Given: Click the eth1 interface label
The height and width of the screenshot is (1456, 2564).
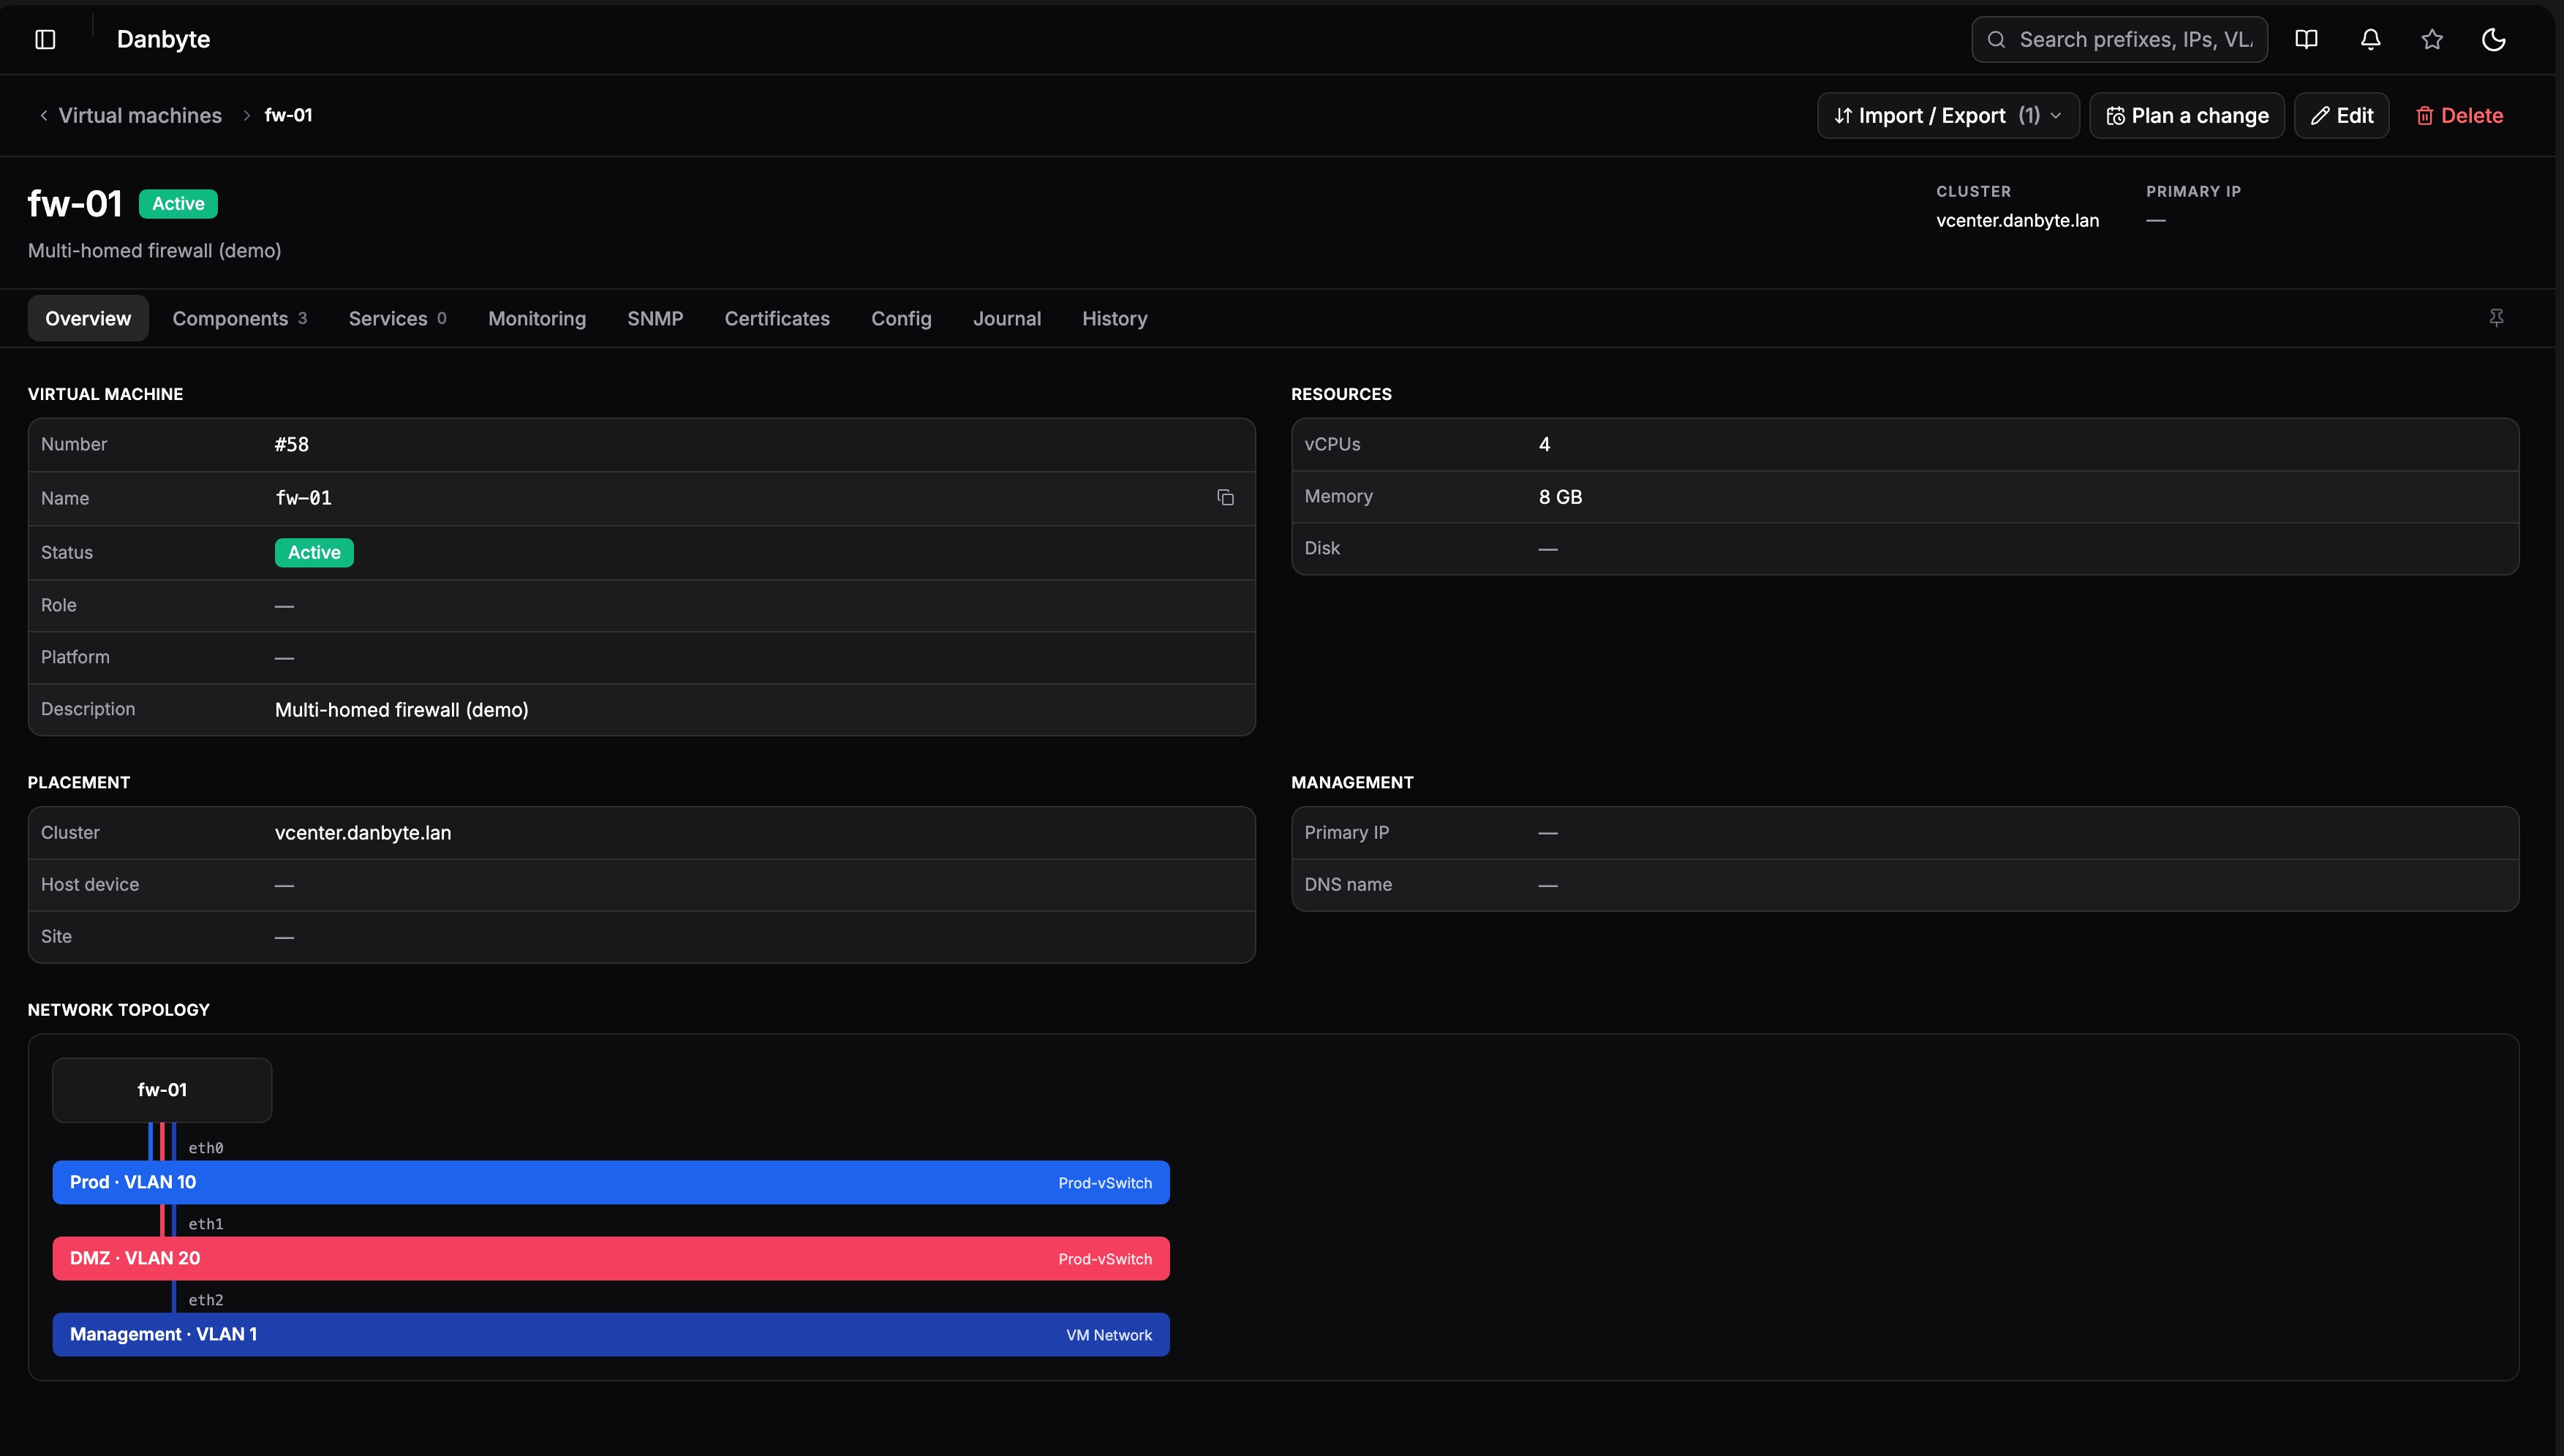Looking at the screenshot, I should pos(206,1224).
